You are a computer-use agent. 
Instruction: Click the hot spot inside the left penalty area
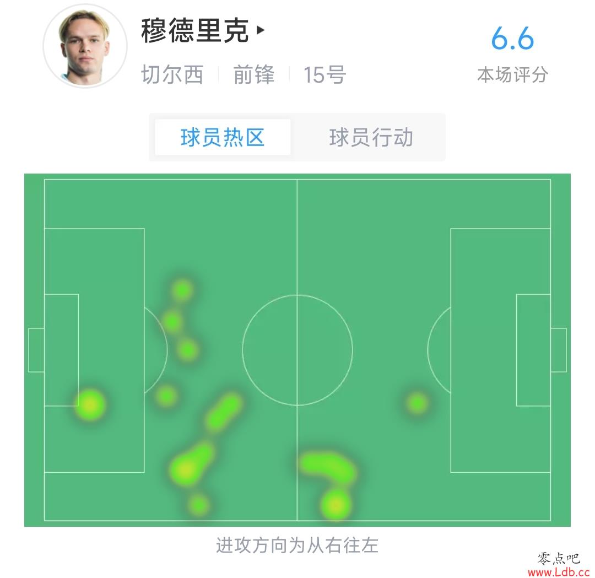pyautogui.click(x=90, y=405)
